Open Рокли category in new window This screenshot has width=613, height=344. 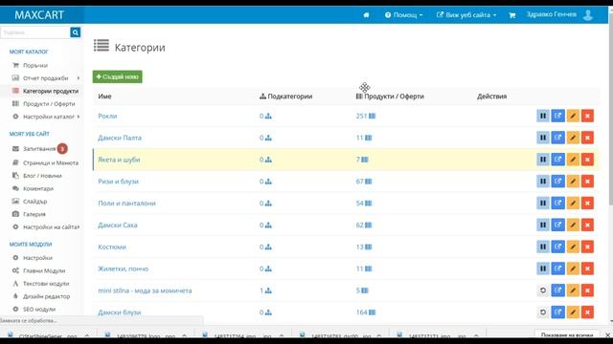[557, 116]
